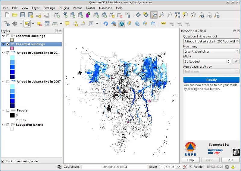Select the Identify Features tool
241x171 pixels.
(7, 24)
